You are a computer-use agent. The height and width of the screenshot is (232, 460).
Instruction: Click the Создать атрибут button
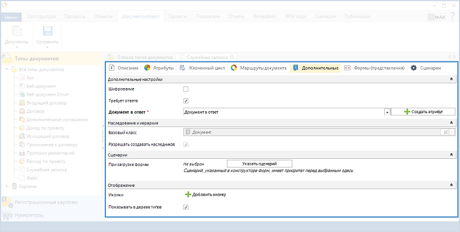(423, 112)
